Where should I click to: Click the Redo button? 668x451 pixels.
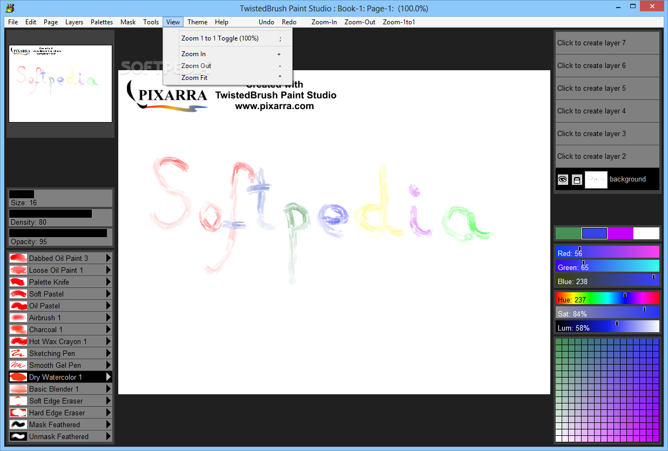pyautogui.click(x=289, y=22)
